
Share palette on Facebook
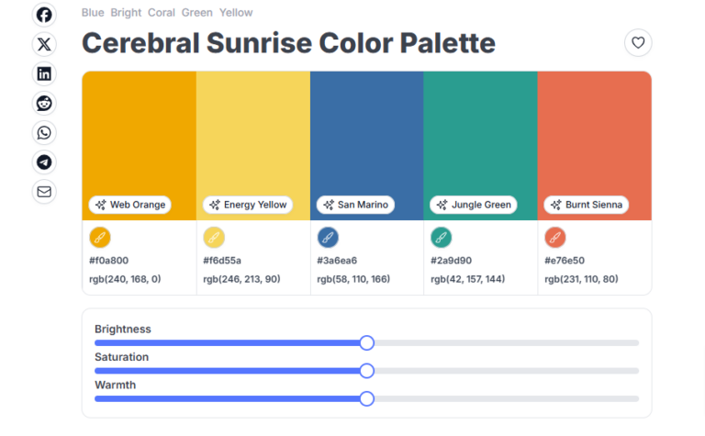click(x=44, y=15)
